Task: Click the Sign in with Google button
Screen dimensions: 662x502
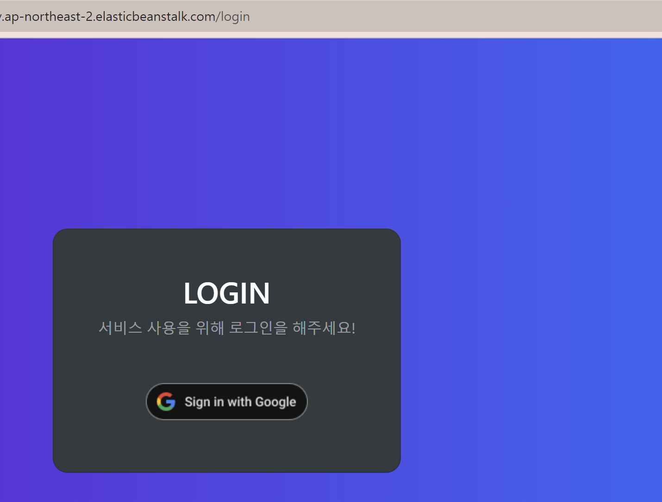Action: (227, 402)
